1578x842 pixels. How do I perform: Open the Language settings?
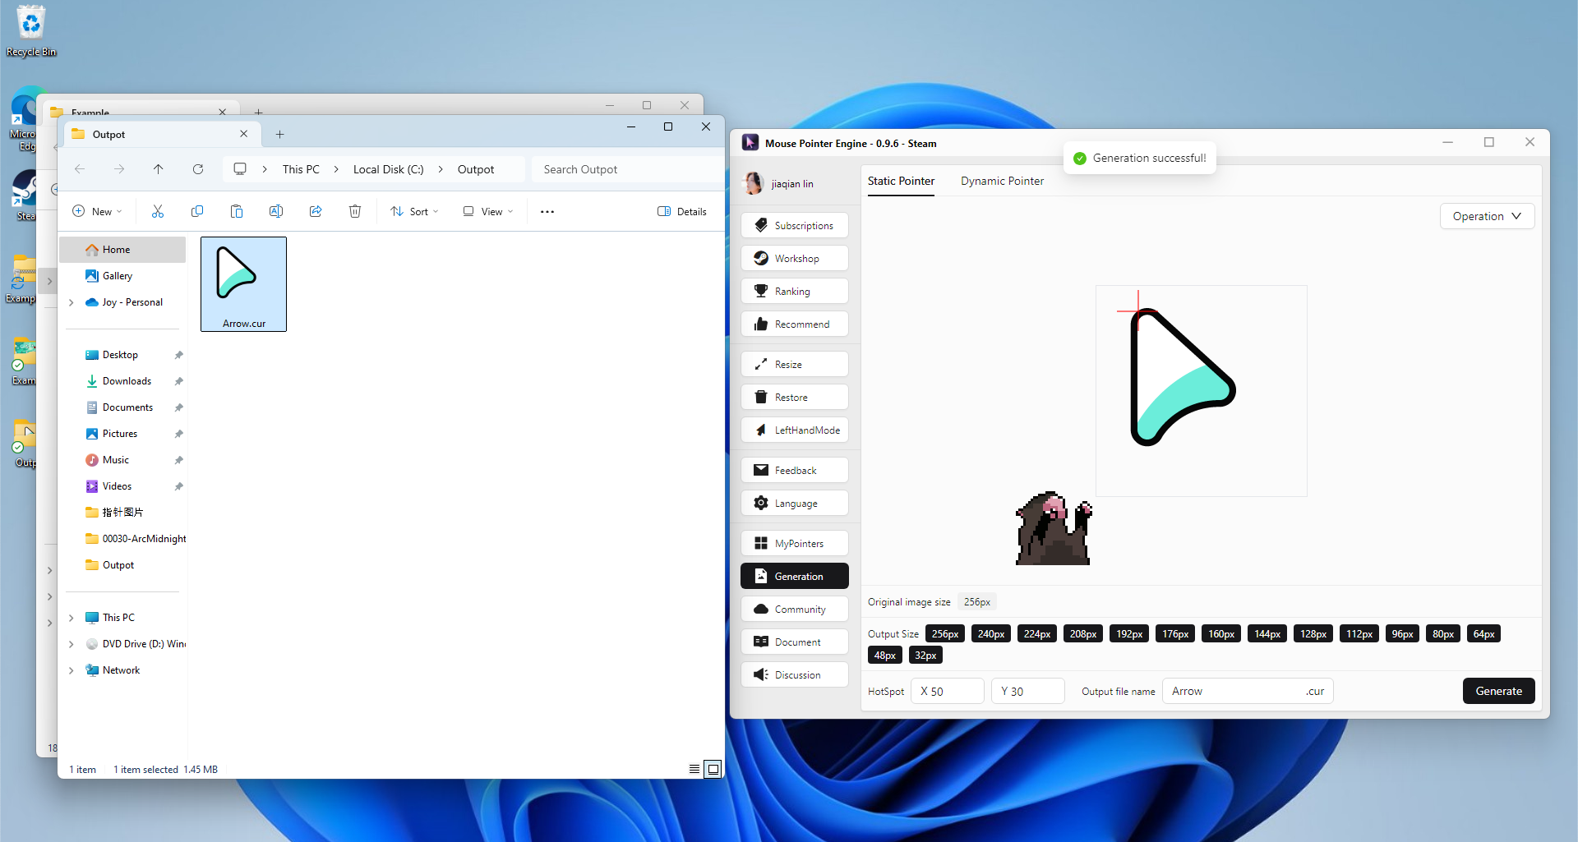tap(795, 504)
